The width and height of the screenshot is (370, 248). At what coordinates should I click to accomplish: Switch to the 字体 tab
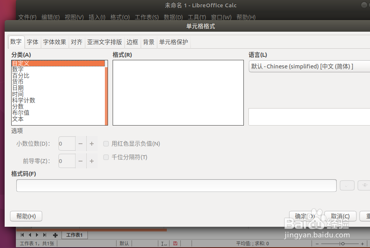(33, 42)
